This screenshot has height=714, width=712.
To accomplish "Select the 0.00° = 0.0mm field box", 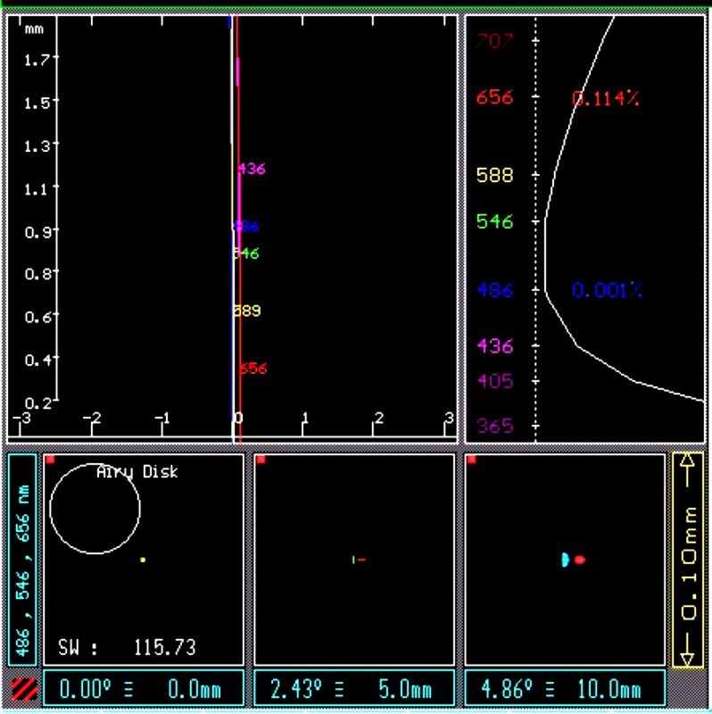I will [x=144, y=690].
